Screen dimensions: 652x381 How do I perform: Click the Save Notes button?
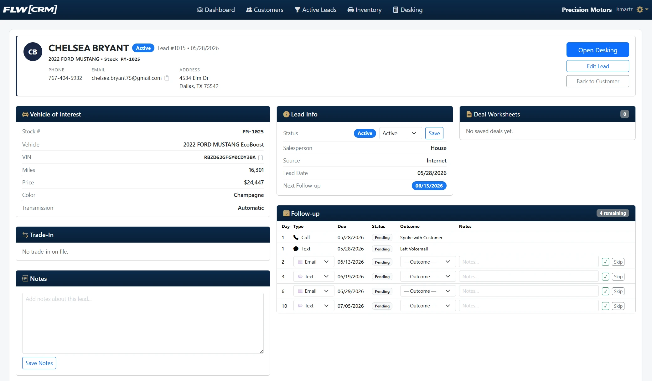tap(39, 363)
